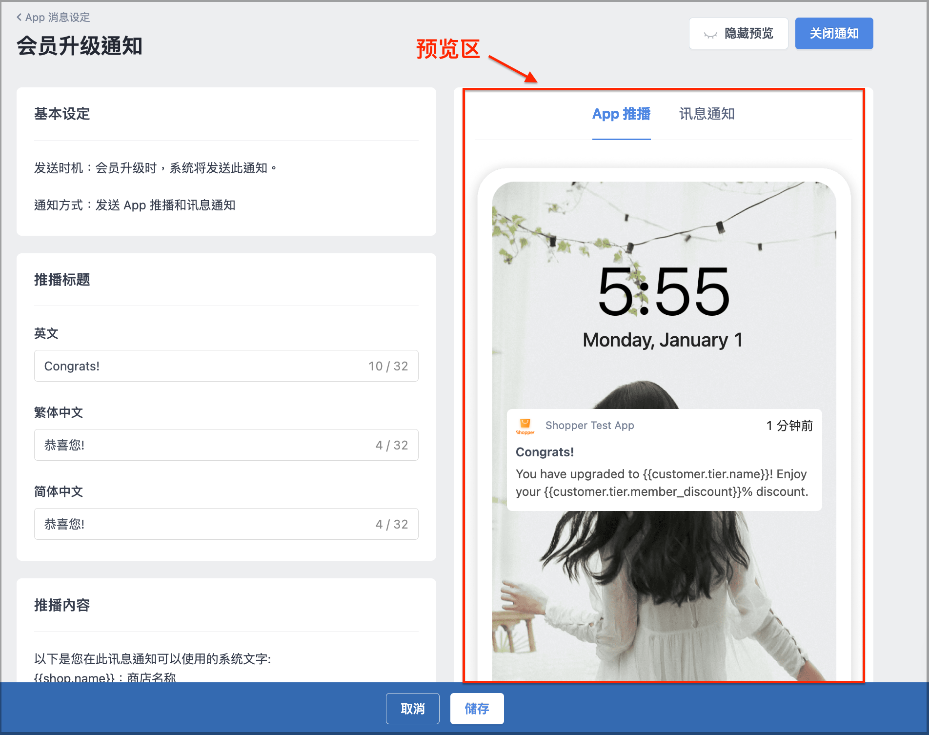
Task: Focus the 英文 title field with Congrats!
Action: pyautogui.click(x=226, y=366)
